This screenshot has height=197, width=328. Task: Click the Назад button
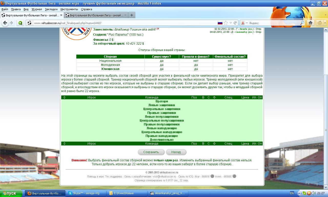[x=176, y=152]
